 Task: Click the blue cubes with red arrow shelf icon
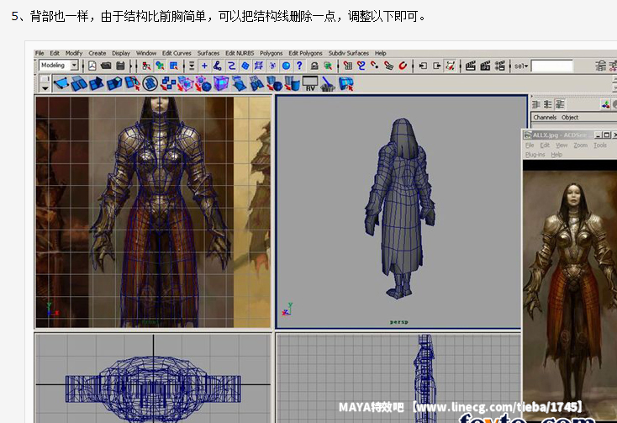pyautogui.click(x=167, y=83)
